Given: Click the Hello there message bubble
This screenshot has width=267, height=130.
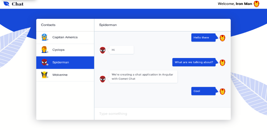Looking at the screenshot, I should click(204, 37).
